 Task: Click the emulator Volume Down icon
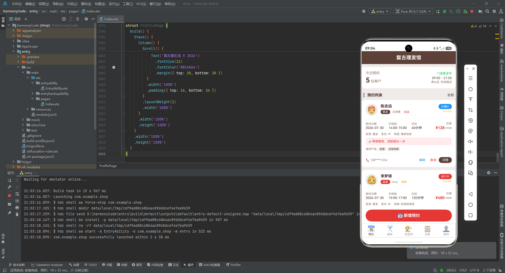[471, 152]
